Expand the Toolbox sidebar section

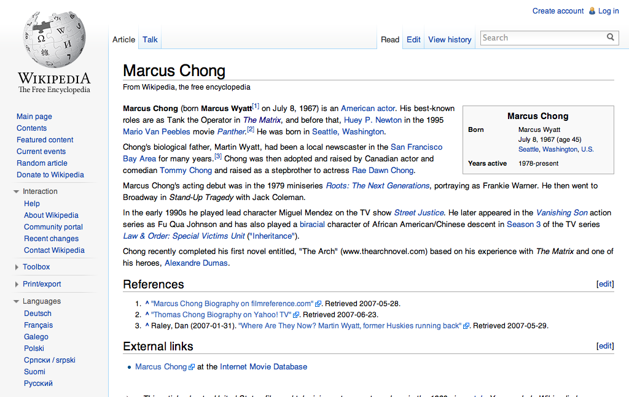[17, 267]
